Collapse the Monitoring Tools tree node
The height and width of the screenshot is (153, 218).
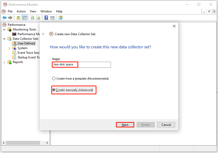click(x=4, y=29)
